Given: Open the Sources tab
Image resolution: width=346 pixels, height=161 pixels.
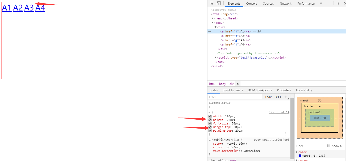Looking at the screenshot, I should (268, 3).
